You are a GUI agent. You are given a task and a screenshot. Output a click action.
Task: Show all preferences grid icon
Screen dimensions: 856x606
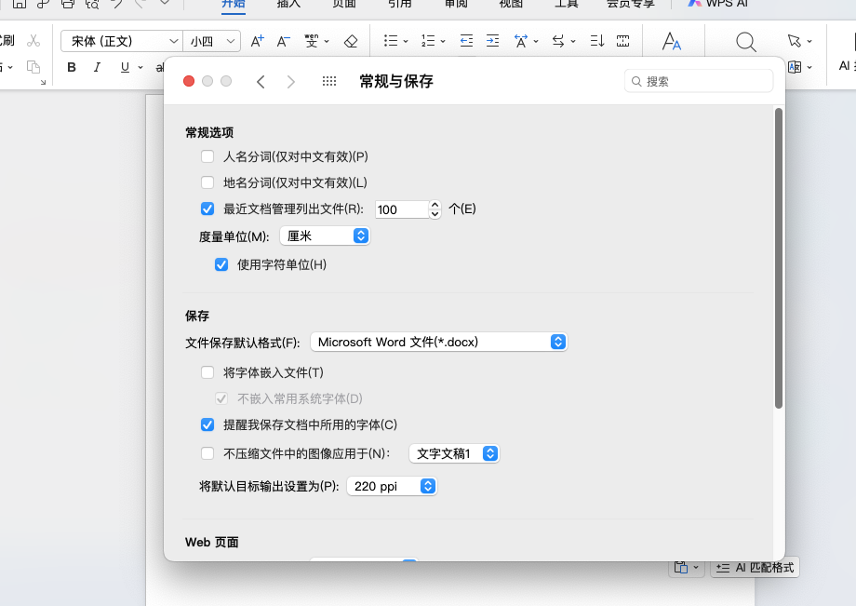(x=329, y=81)
